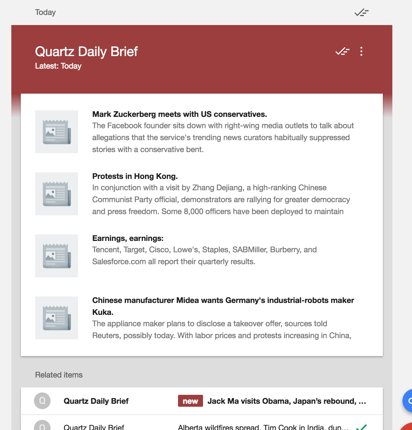Image resolution: width=412 pixels, height=430 pixels.
Task: Select the mark-as-read checkmark on the red banner
Action: tap(342, 51)
